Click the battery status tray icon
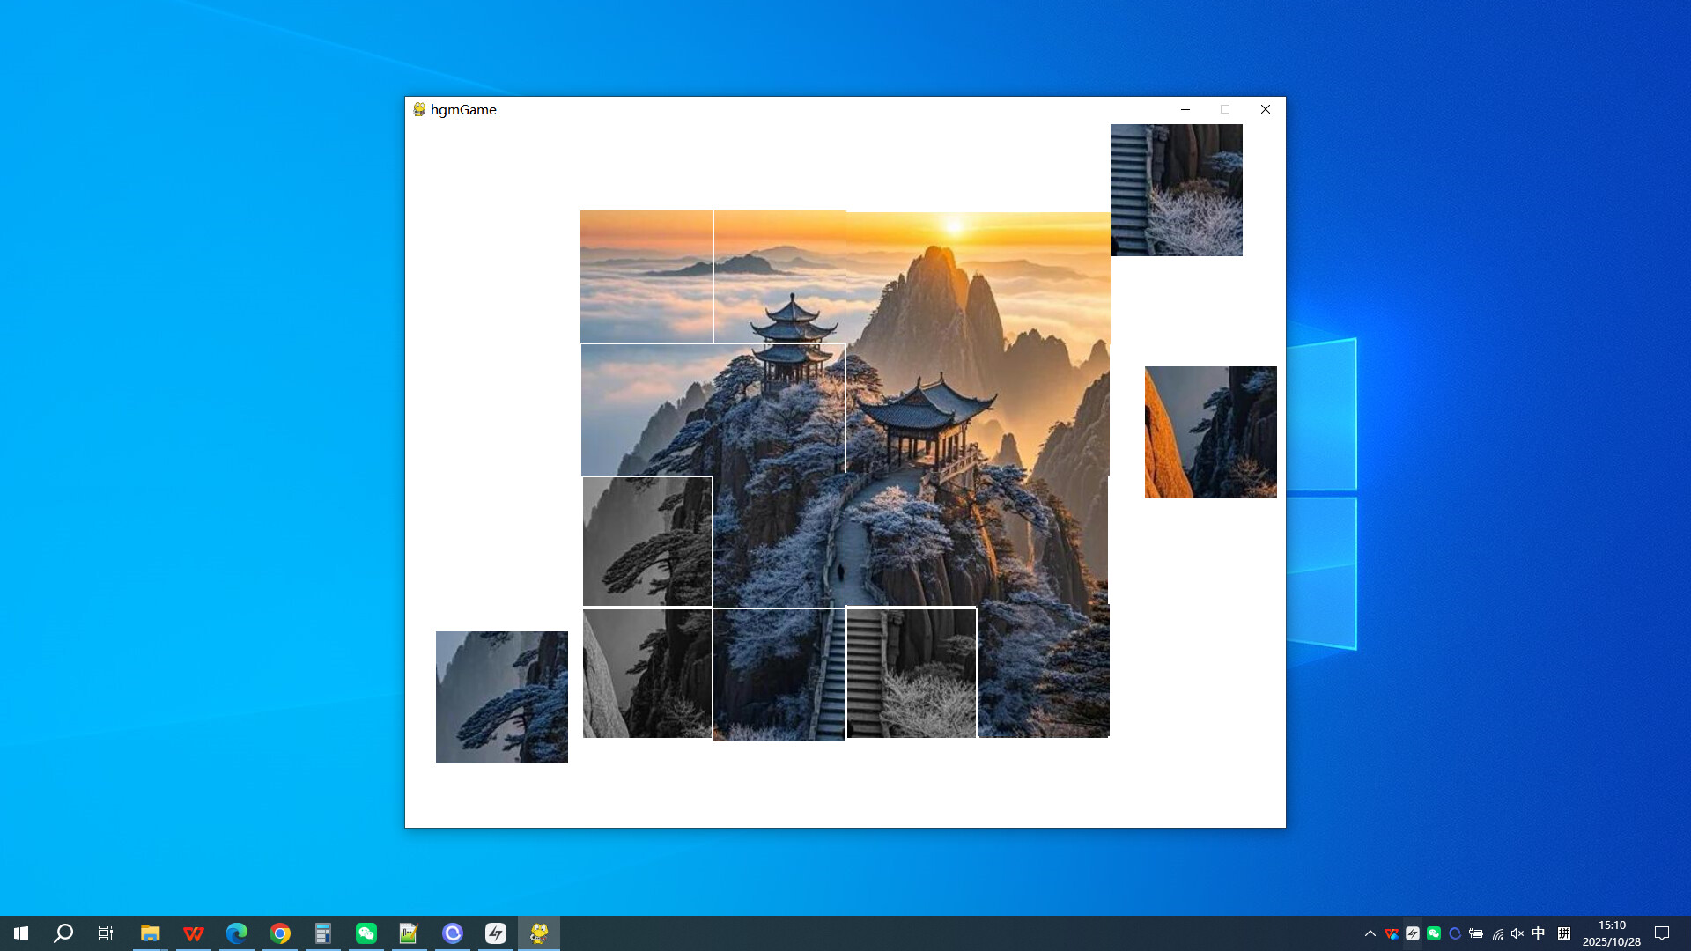The width and height of the screenshot is (1691, 951). pyautogui.click(x=1476, y=933)
